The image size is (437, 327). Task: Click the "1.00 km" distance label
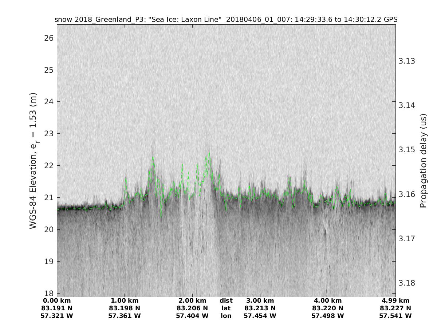point(125,300)
